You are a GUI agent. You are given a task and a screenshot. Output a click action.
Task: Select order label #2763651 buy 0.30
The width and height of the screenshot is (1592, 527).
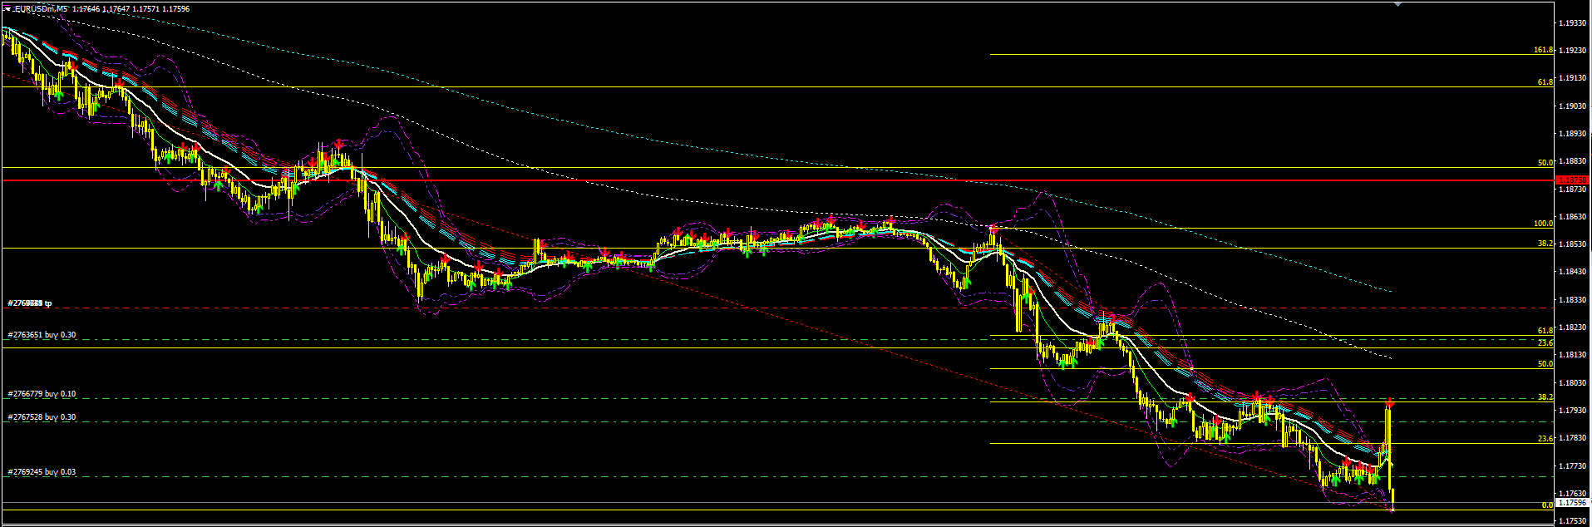42,335
